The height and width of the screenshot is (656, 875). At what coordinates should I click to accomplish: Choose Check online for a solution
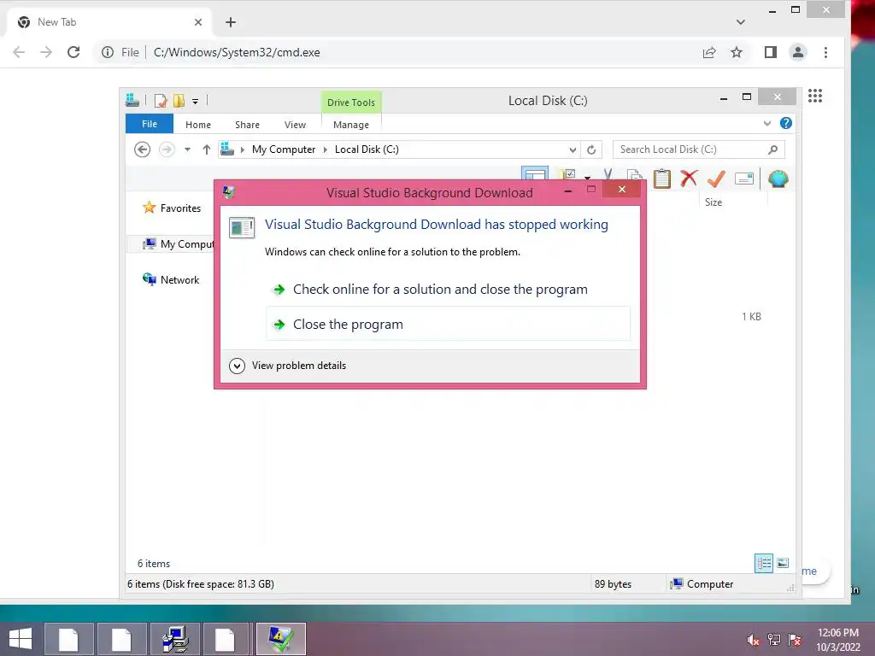click(x=448, y=289)
